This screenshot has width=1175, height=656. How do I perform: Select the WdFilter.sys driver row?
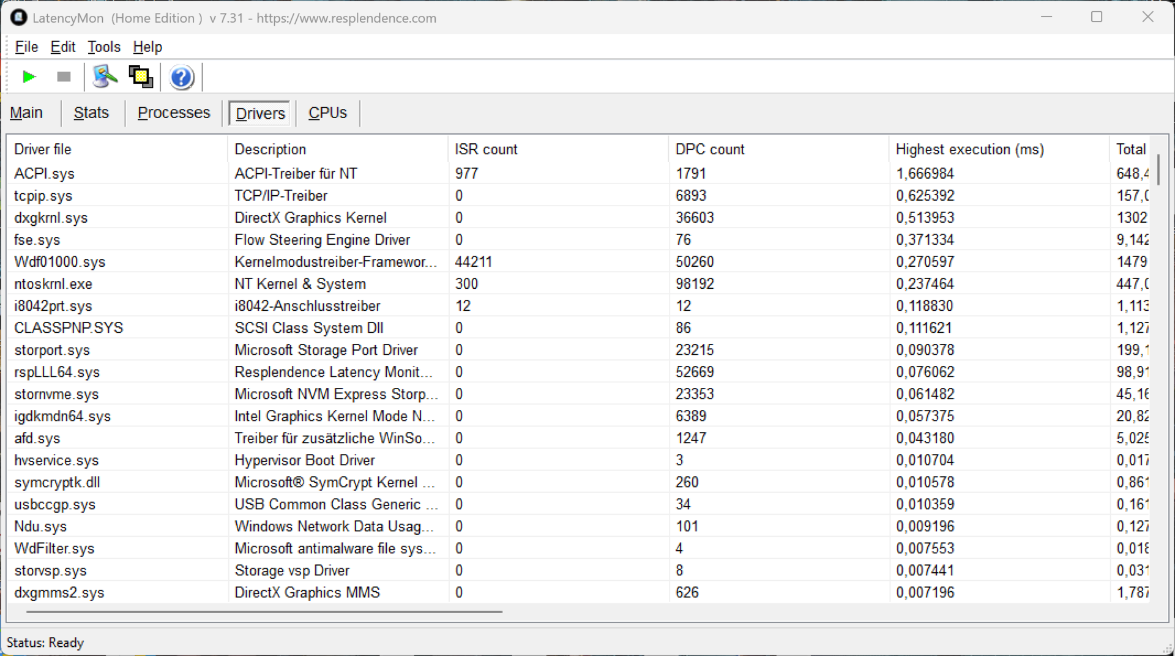click(x=578, y=548)
